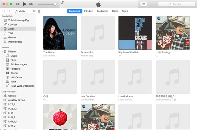The image size is (197, 130).
Task: Open Musik under iPhone
Action: tap(18, 56)
